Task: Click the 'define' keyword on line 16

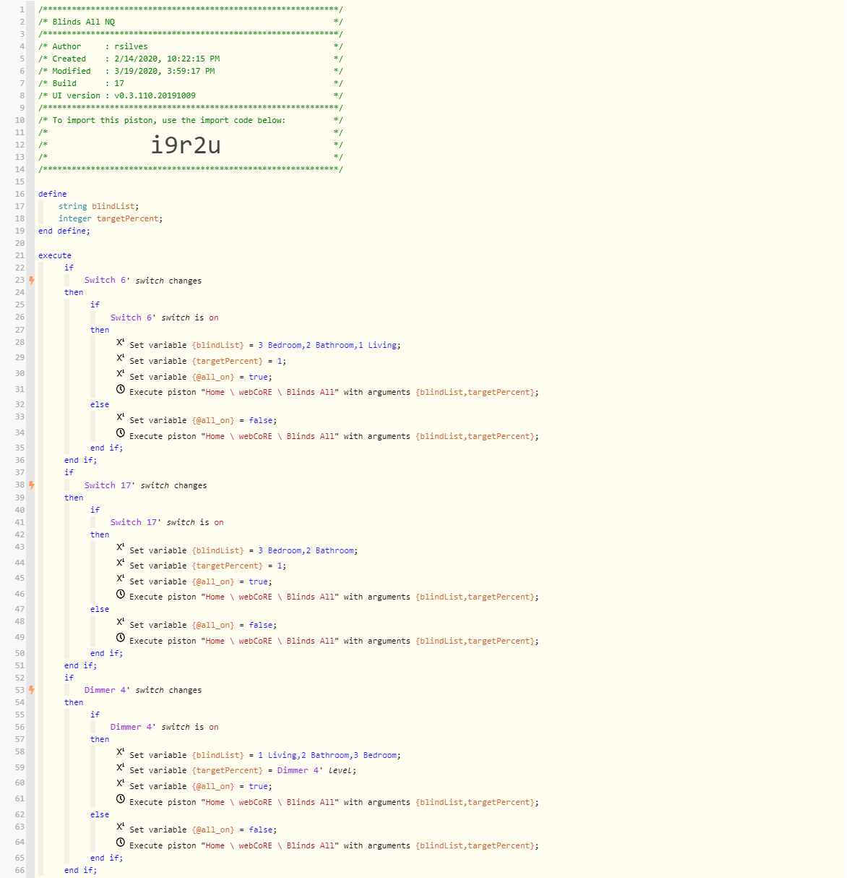Action: 53,194
